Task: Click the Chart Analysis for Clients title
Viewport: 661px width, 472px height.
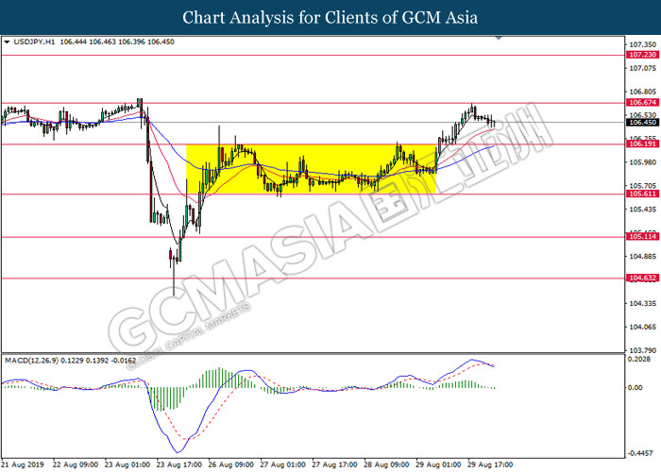Action: pyautogui.click(x=330, y=18)
